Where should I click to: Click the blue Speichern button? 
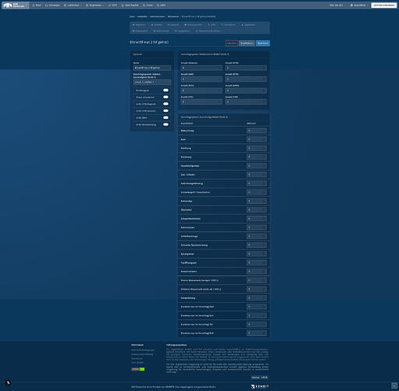point(263,43)
